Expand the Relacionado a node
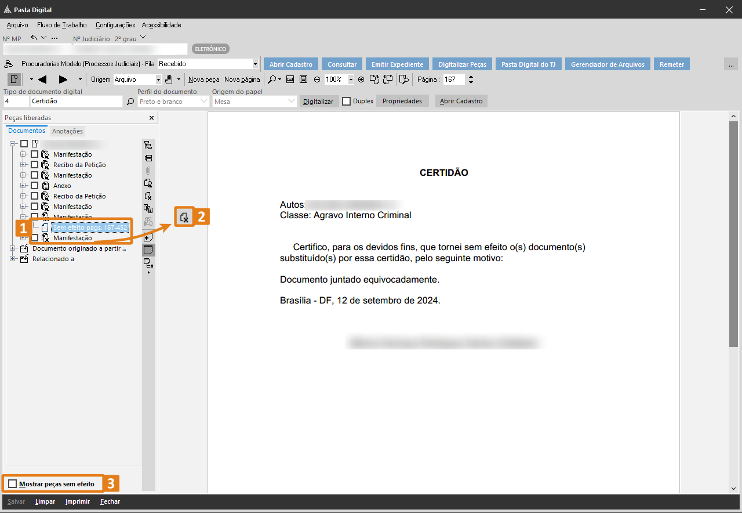 click(x=13, y=259)
